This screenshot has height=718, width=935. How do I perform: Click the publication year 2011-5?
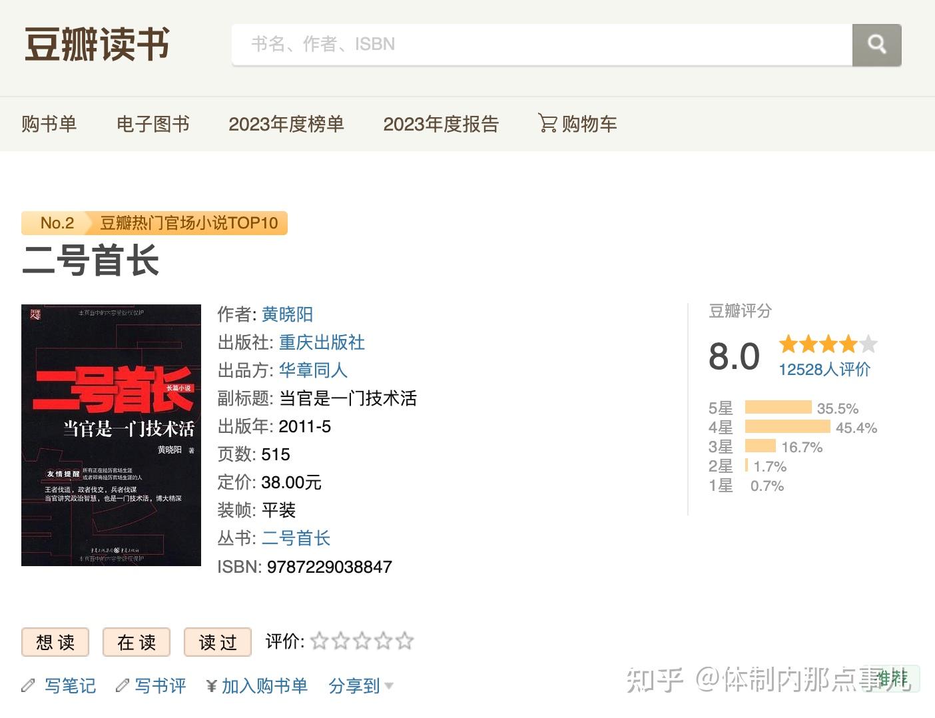click(x=305, y=426)
